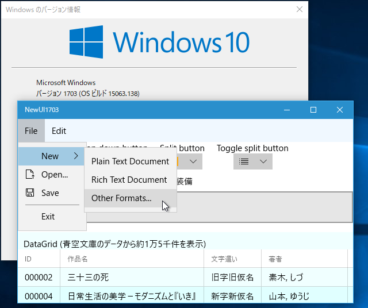Choose Exit from File menu

pos(51,216)
